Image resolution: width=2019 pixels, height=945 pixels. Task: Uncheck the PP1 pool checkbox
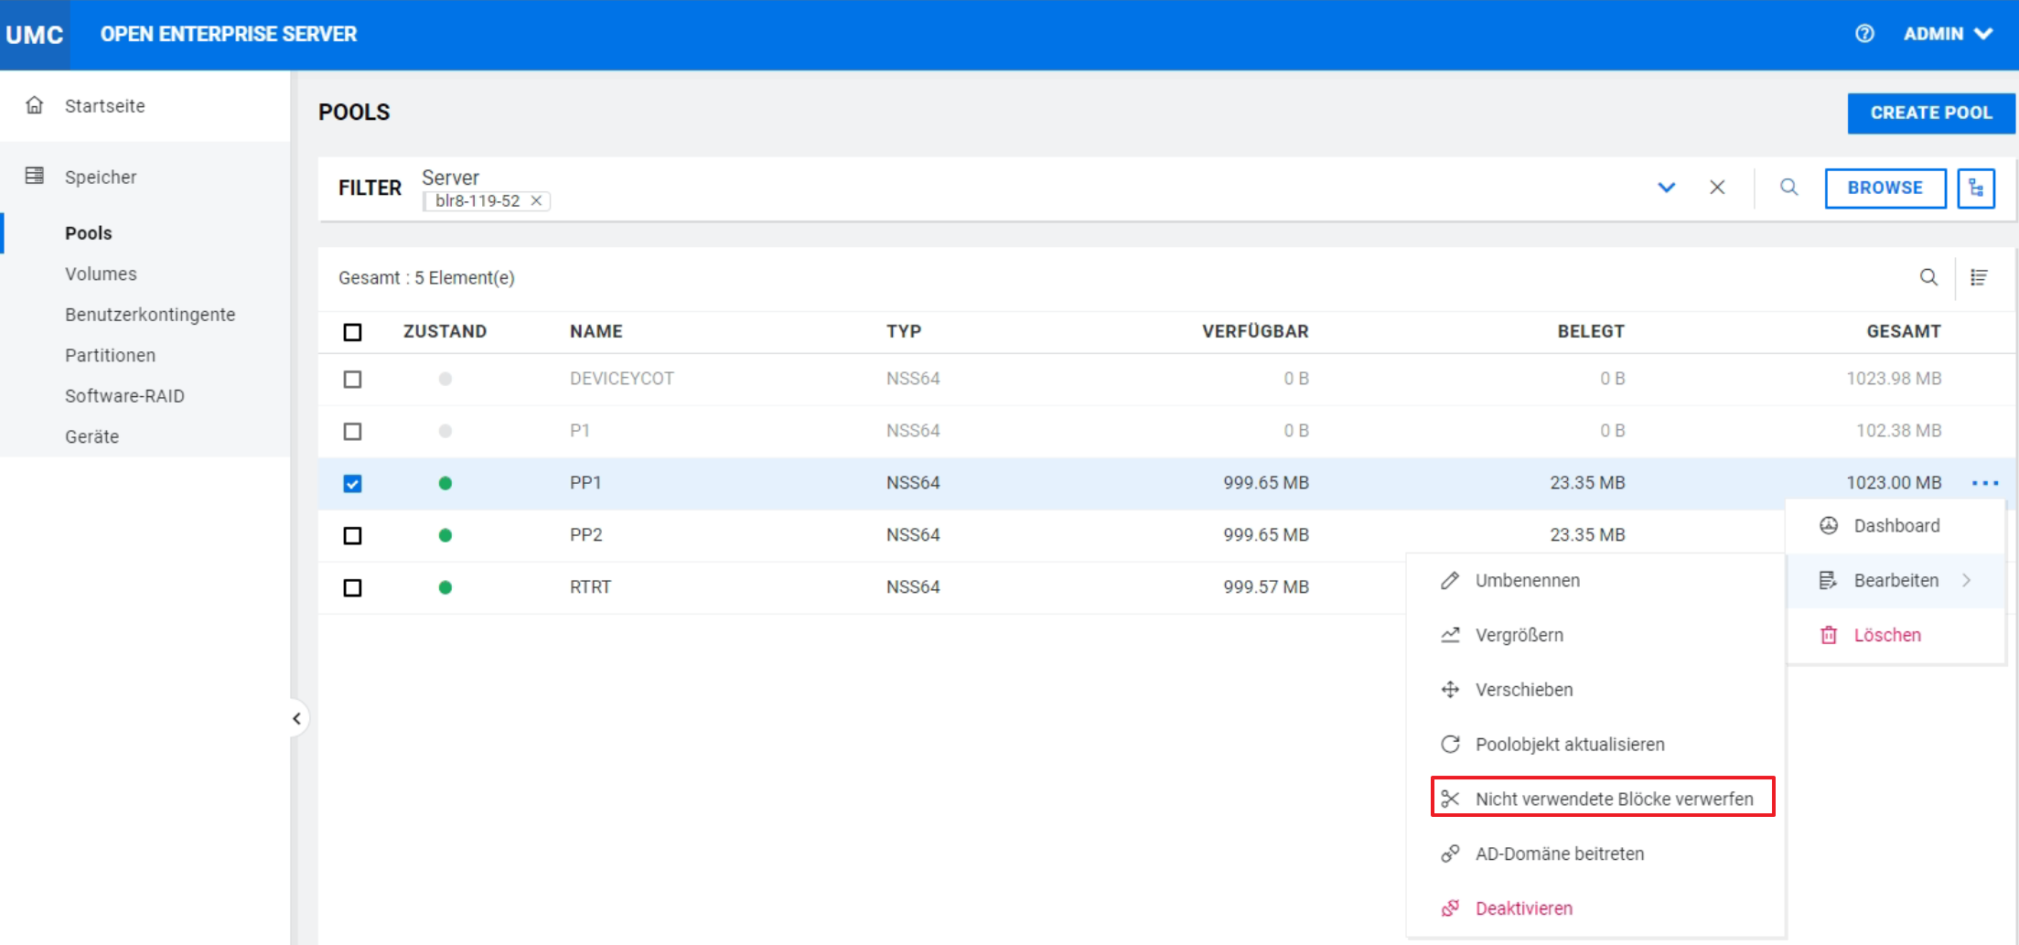352,483
